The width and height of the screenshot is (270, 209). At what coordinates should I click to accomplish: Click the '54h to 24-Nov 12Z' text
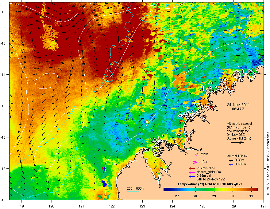210,179
